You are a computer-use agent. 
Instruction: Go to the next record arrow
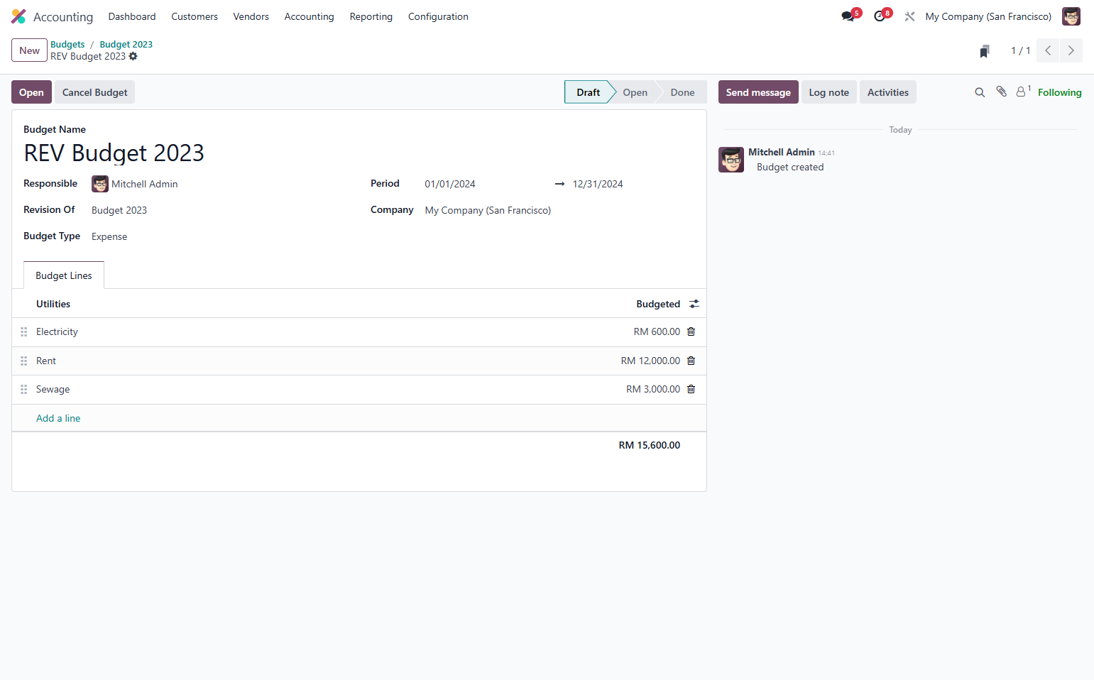point(1071,50)
